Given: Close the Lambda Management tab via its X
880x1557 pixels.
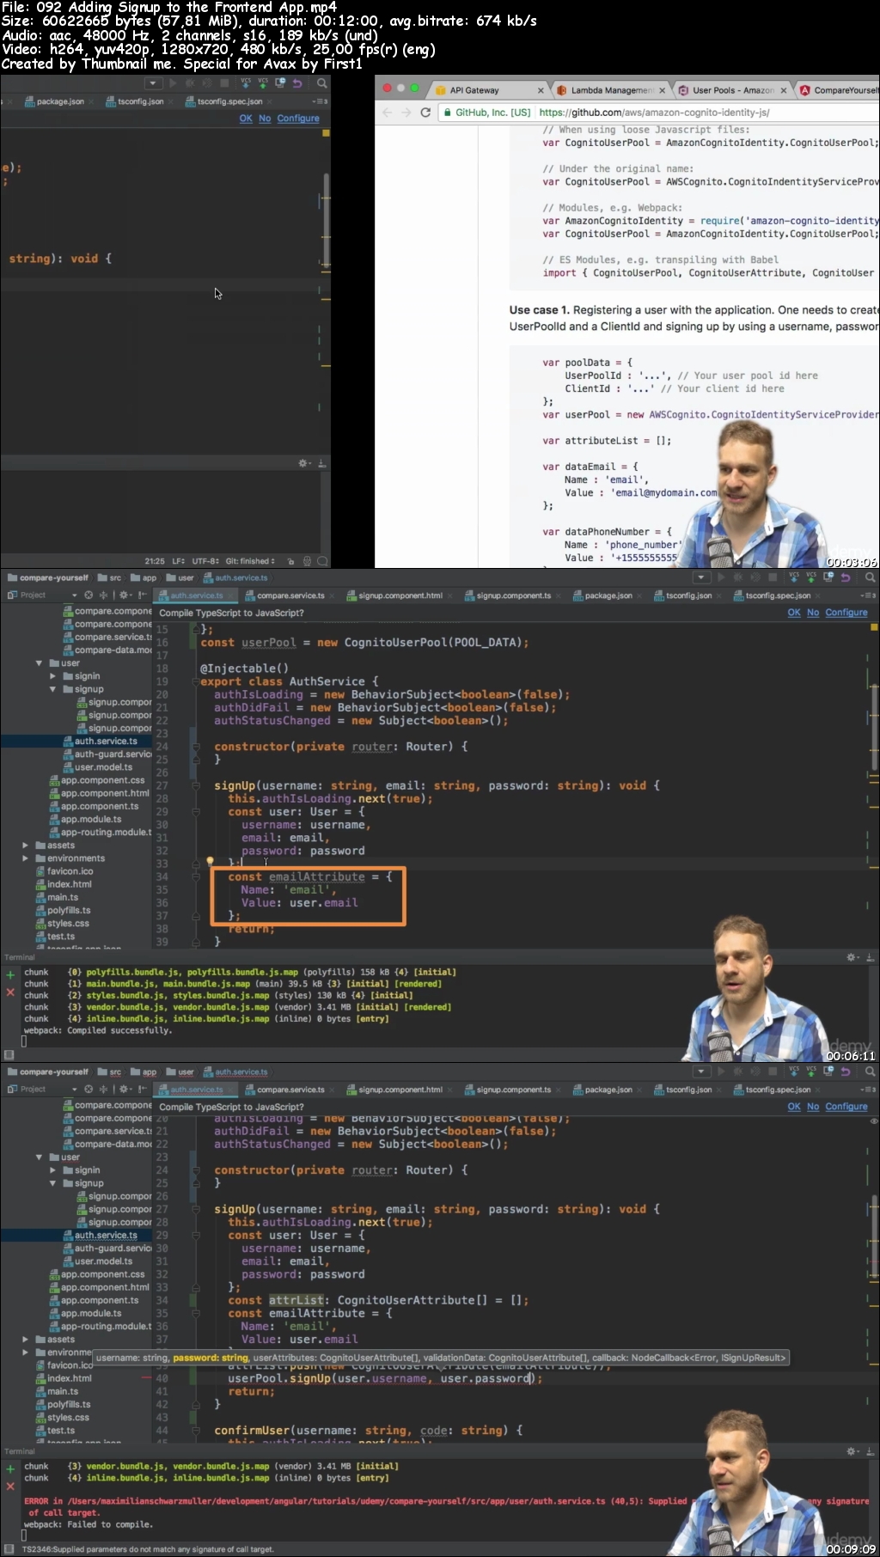Looking at the screenshot, I should point(662,90).
